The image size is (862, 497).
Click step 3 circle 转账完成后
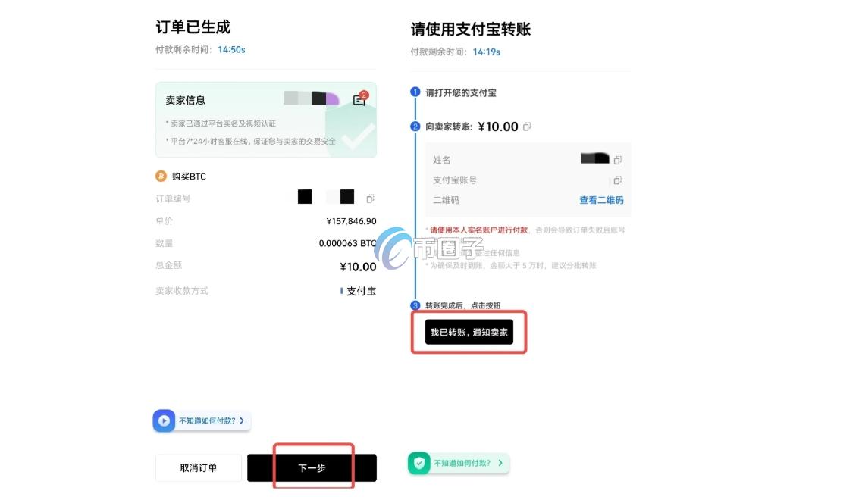coord(415,305)
